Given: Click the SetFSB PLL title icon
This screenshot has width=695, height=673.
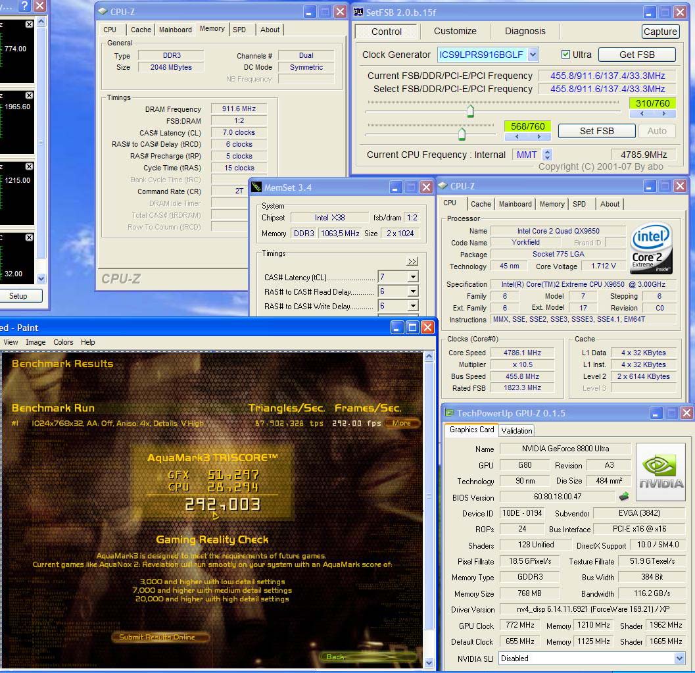Looking at the screenshot, I should [x=358, y=12].
